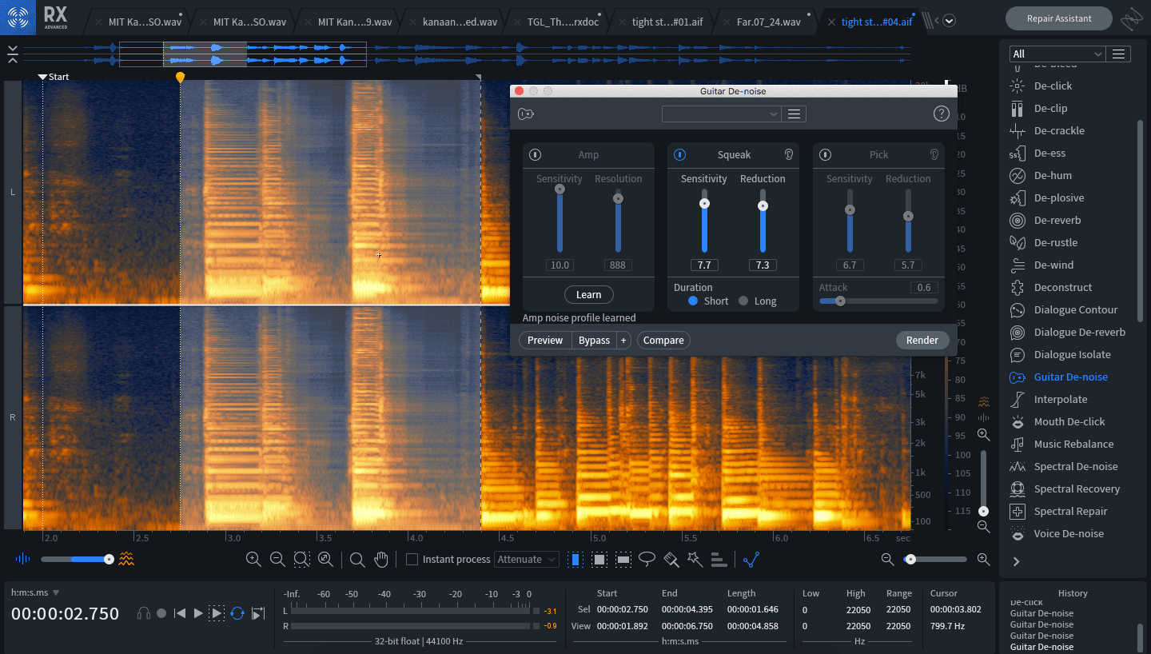The height and width of the screenshot is (654, 1151).
Task: Open the h:m:s.ms time format dropdown
Action: 35,592
